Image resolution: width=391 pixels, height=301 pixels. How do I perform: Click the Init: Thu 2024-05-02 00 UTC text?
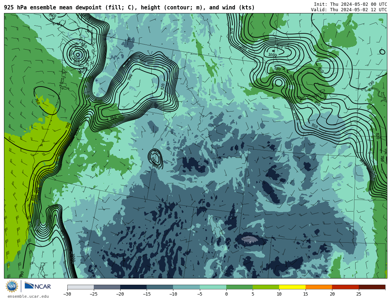pyautogui.click(x=350, y=4)
